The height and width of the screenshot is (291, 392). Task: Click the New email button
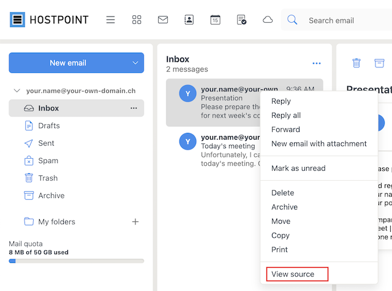tap(68, 62)
